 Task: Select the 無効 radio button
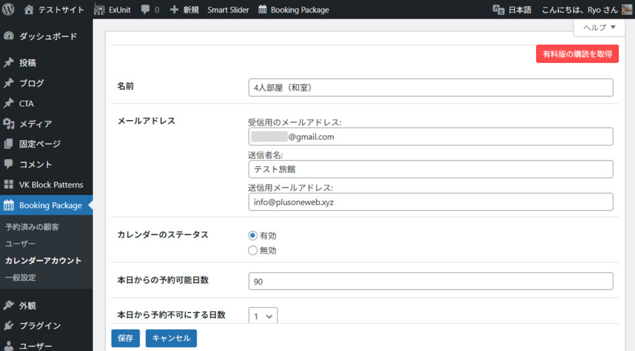tap(252, 251)
